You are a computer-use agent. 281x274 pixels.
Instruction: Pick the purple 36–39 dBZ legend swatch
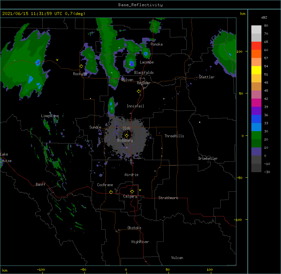(x=256, y=111)
